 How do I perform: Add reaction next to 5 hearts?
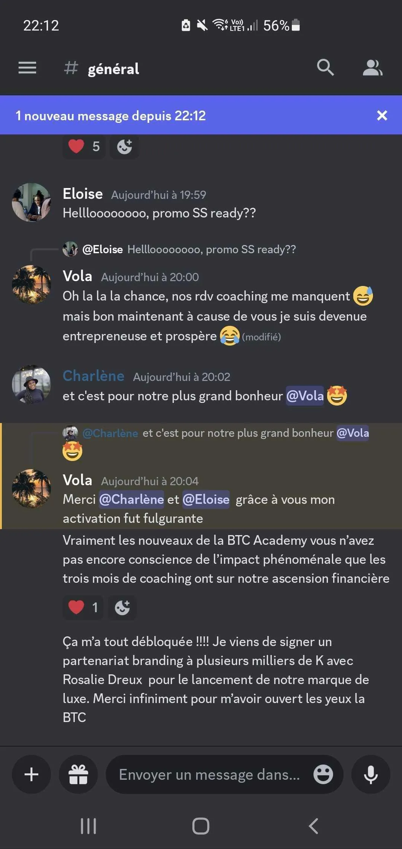point(124,147)
